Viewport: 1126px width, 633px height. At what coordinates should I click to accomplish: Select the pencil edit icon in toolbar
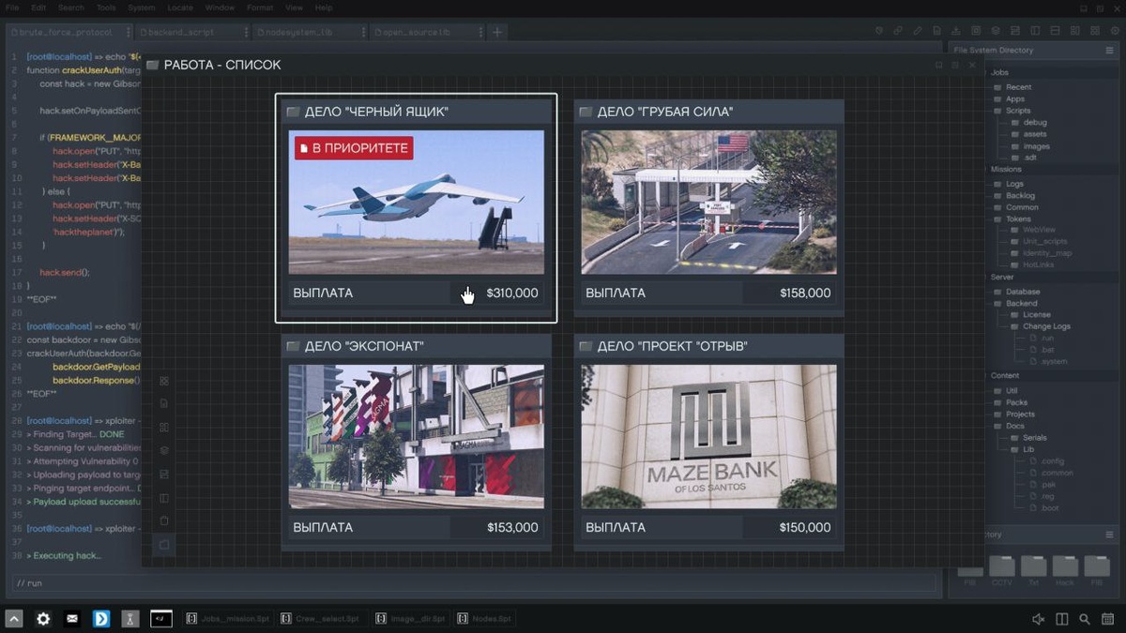pyautogui.click(x=918, y=31)
